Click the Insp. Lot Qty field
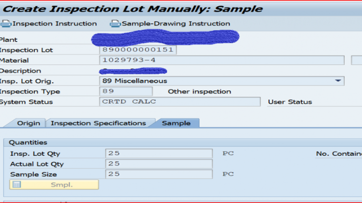Viewport: 362px width, 203px height. [159, 153]
